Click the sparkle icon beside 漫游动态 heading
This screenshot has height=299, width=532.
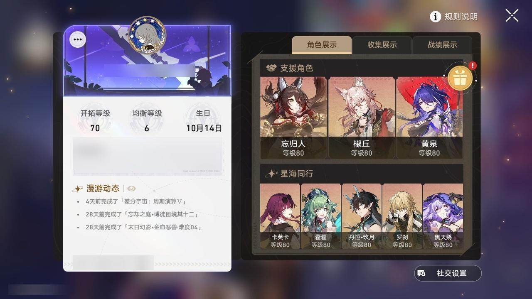pyautogui.click(x=78, y=189)
